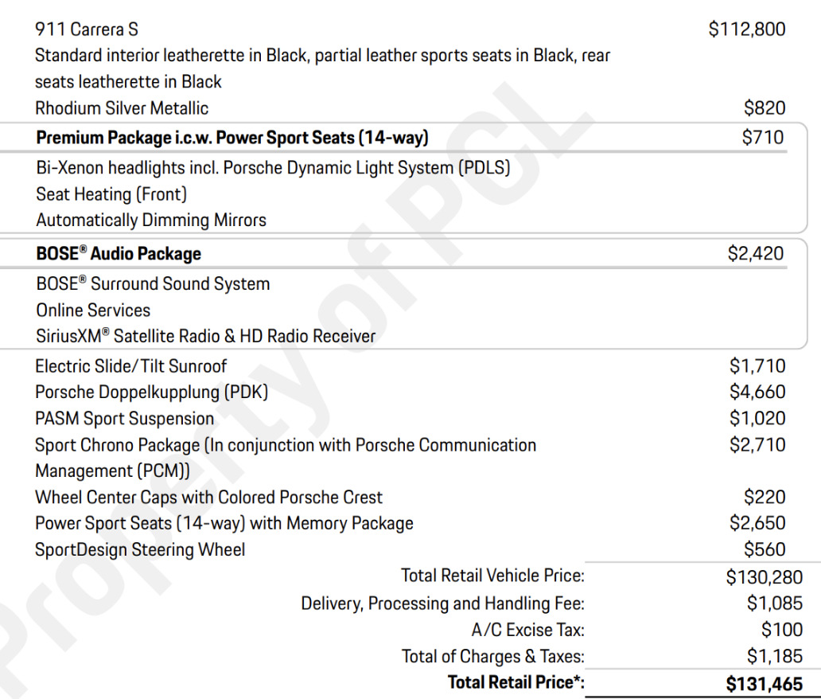Select the Premium Package i.c.w. Power Sport Seats heading
The height and width of the screenshot is (699, 821).
pos(232,138)
